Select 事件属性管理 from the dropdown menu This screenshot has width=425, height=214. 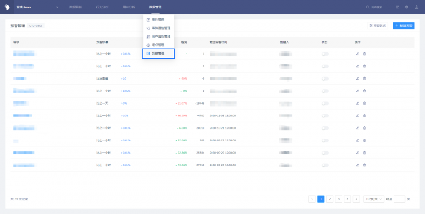[x=158, y=28]
